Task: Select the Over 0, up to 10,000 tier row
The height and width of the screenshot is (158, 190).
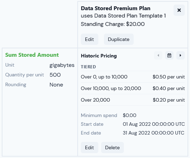Action: click(133, 77)
